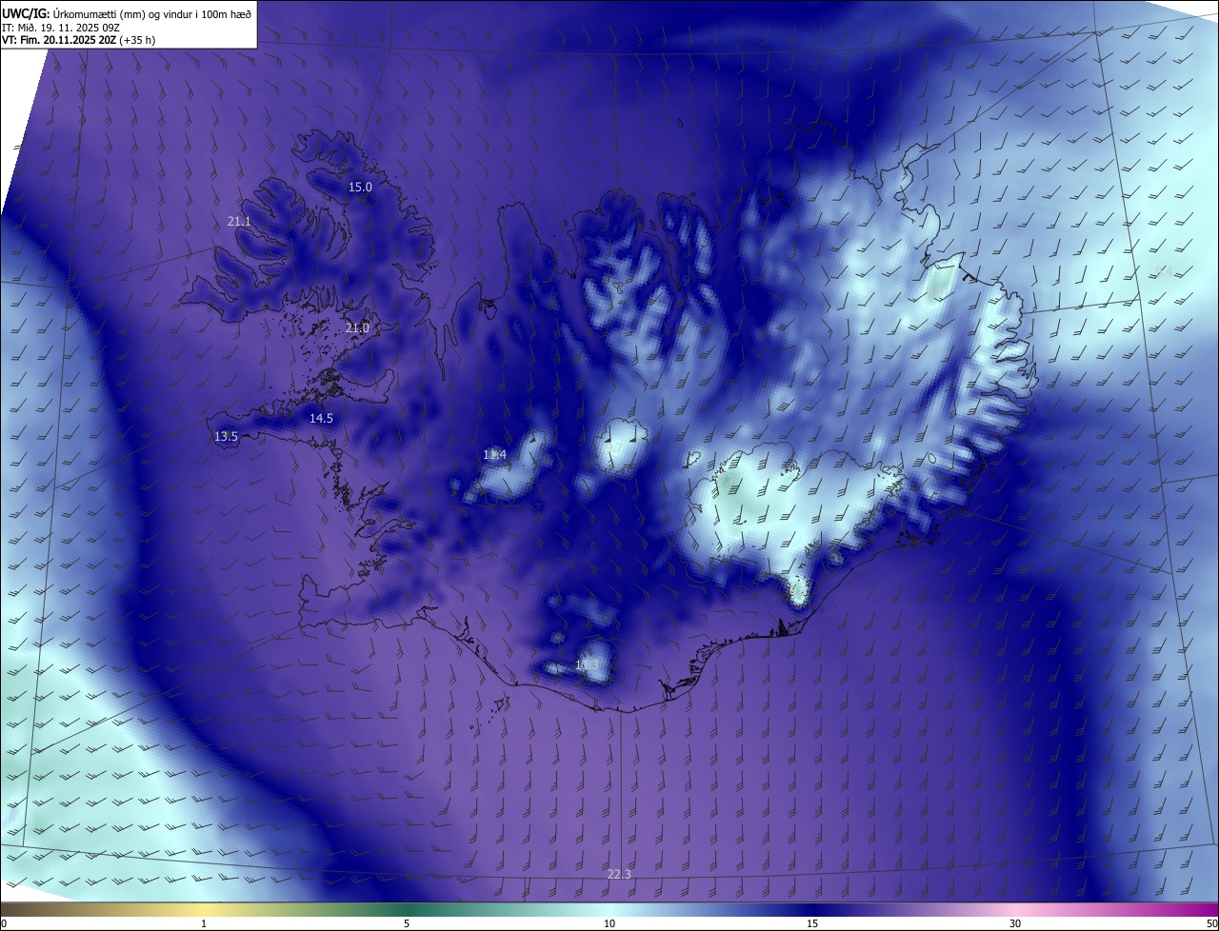Click the map value 21.1

tap(239, 221)
